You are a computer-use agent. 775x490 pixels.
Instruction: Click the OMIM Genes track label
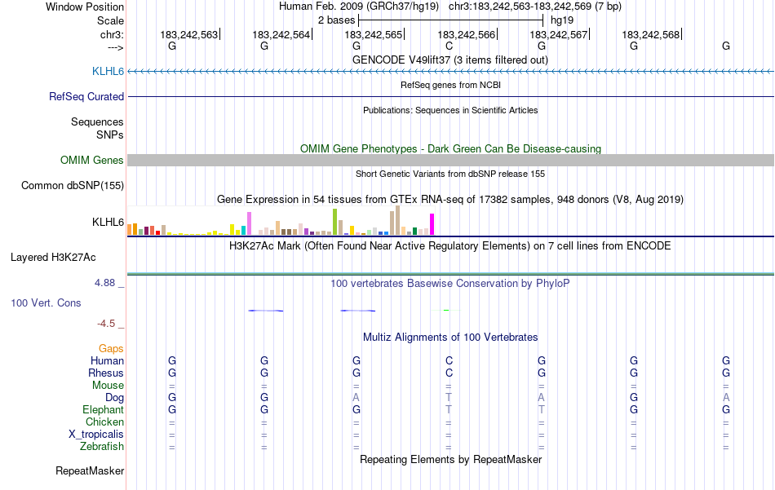point(92,160)
